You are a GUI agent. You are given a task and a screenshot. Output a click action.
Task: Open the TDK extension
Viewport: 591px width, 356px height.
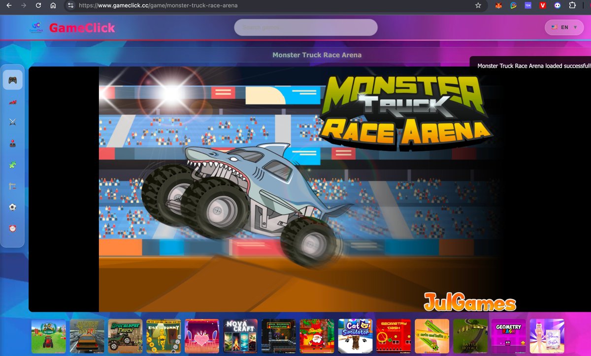tap(528, 5)
